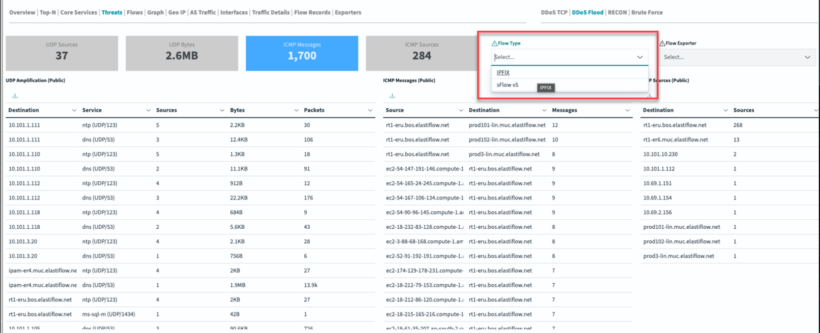Select the ICMP Messages 1,700 tile
Viewport: 820px width, 333px height.
tap(302, 54)
